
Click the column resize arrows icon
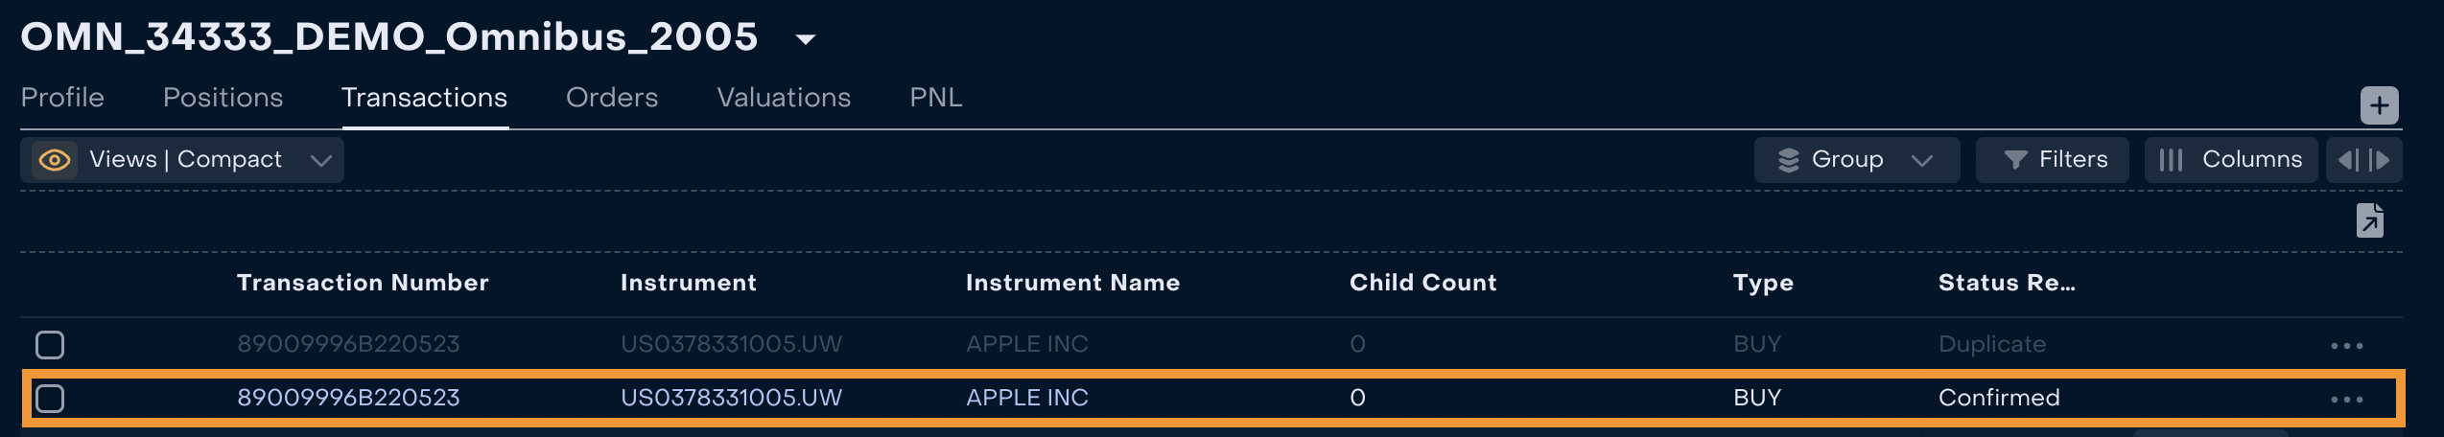(2363, 160)
